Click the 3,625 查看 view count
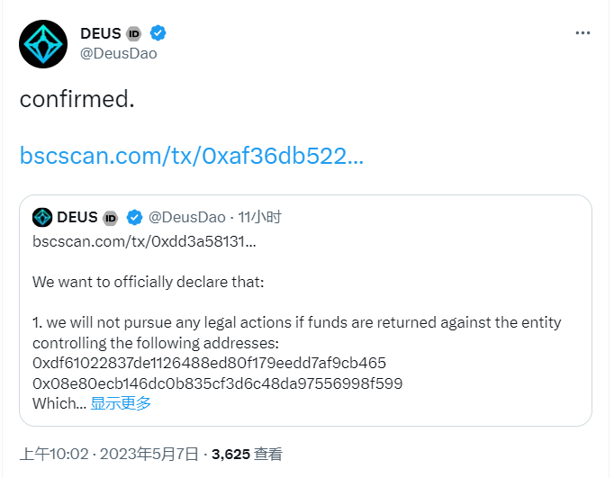614x478 pixels. click(x=247, y=455)
